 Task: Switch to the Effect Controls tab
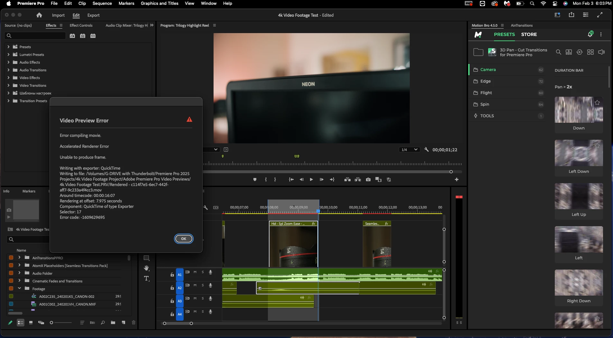coord(81,25)
